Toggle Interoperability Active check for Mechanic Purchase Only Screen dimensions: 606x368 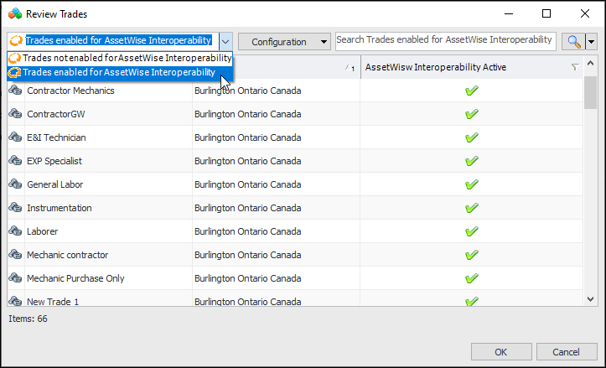471,278
